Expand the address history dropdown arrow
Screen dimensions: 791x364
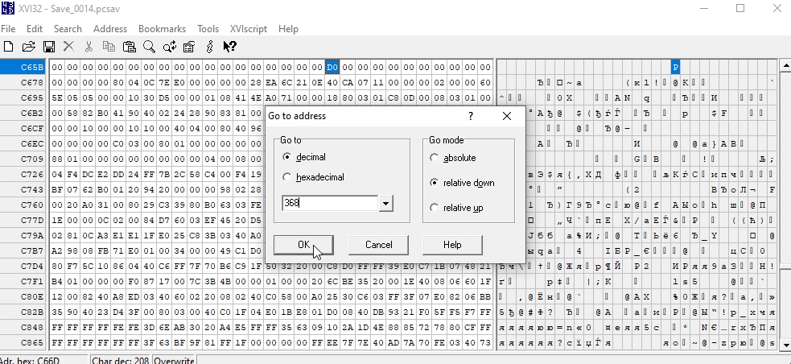tap(386, 204)
